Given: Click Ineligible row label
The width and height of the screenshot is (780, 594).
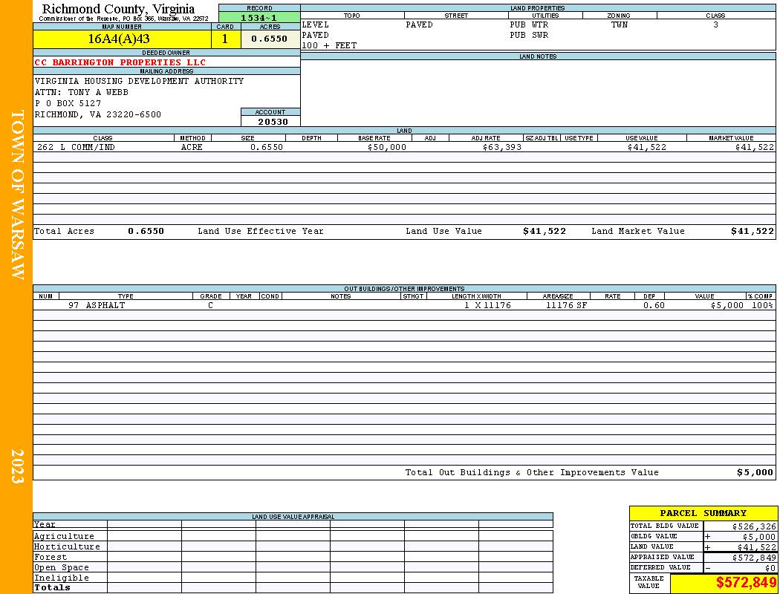Looking at the screenshot, I should (x=61, y=578).
